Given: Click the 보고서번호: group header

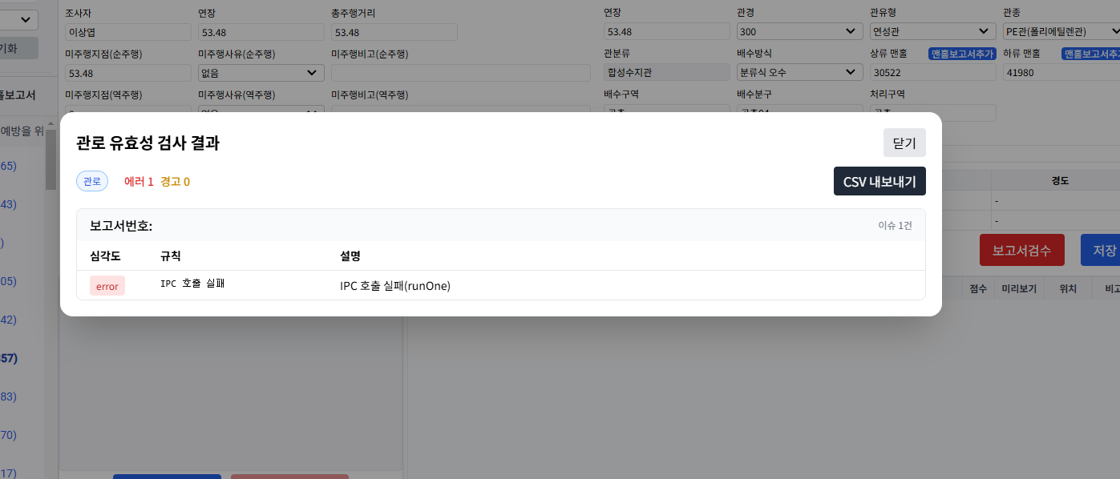Looking at the screenshot, I should pos(121,226).
